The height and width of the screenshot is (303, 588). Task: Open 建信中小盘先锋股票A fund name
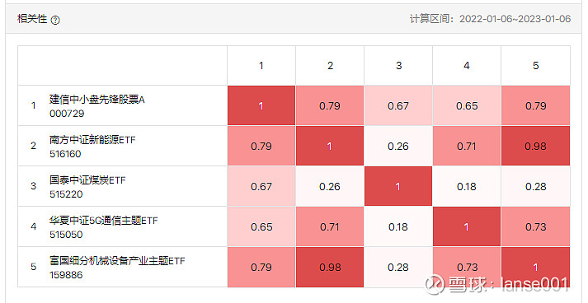click(97, 100)
